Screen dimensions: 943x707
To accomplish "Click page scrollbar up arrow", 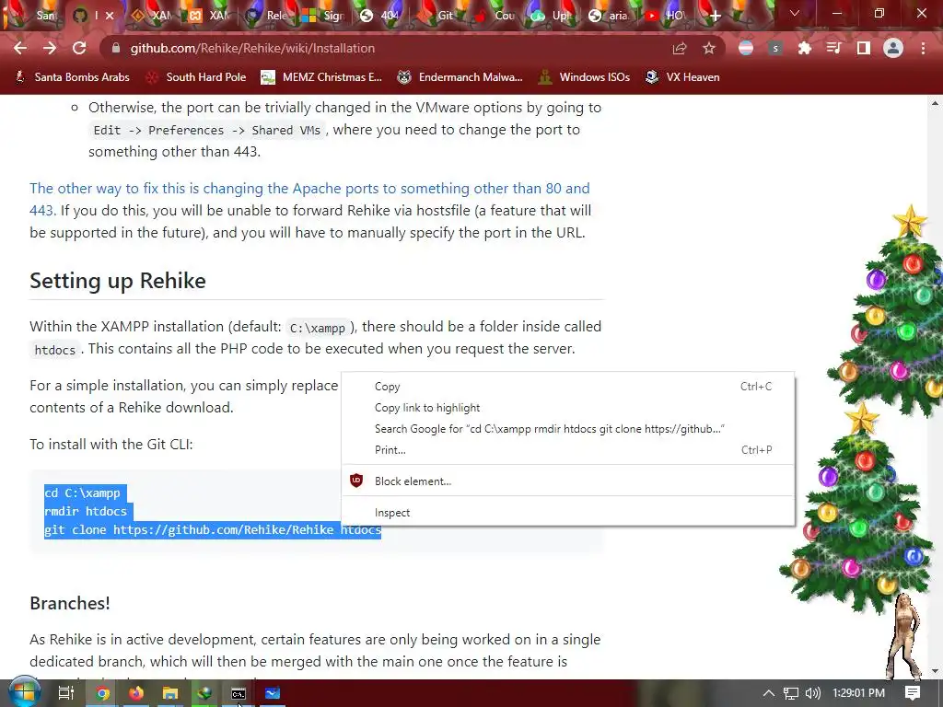I will (x=935, y=103).
